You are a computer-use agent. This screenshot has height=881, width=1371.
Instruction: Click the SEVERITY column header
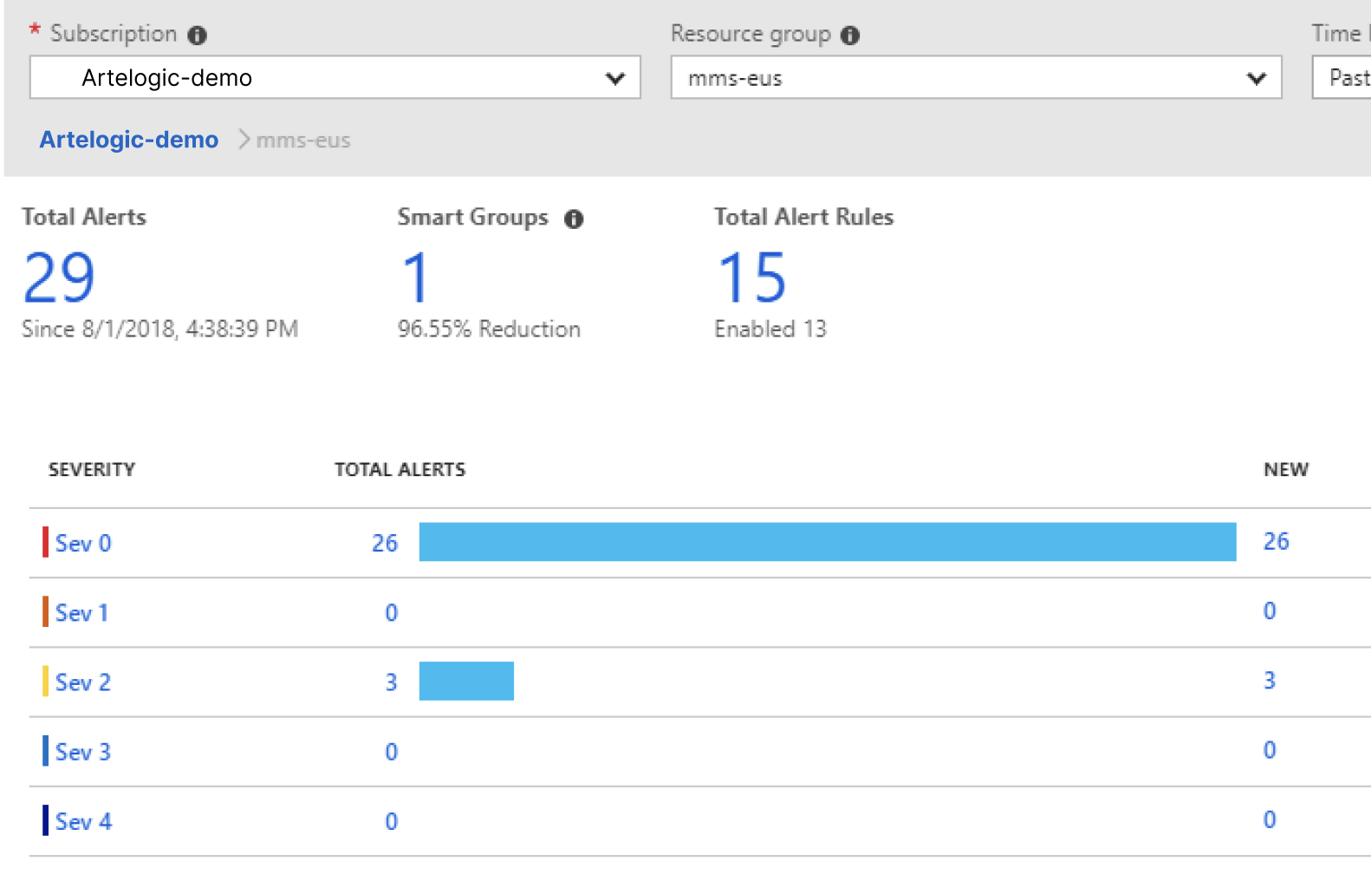click(92, 469)
